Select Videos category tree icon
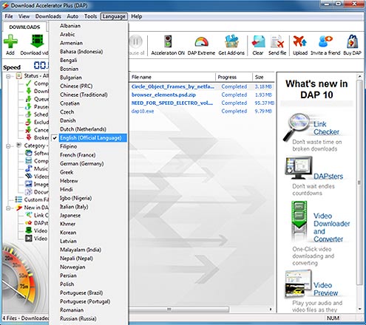Viewport: 366px width, 325px height. 29,177
